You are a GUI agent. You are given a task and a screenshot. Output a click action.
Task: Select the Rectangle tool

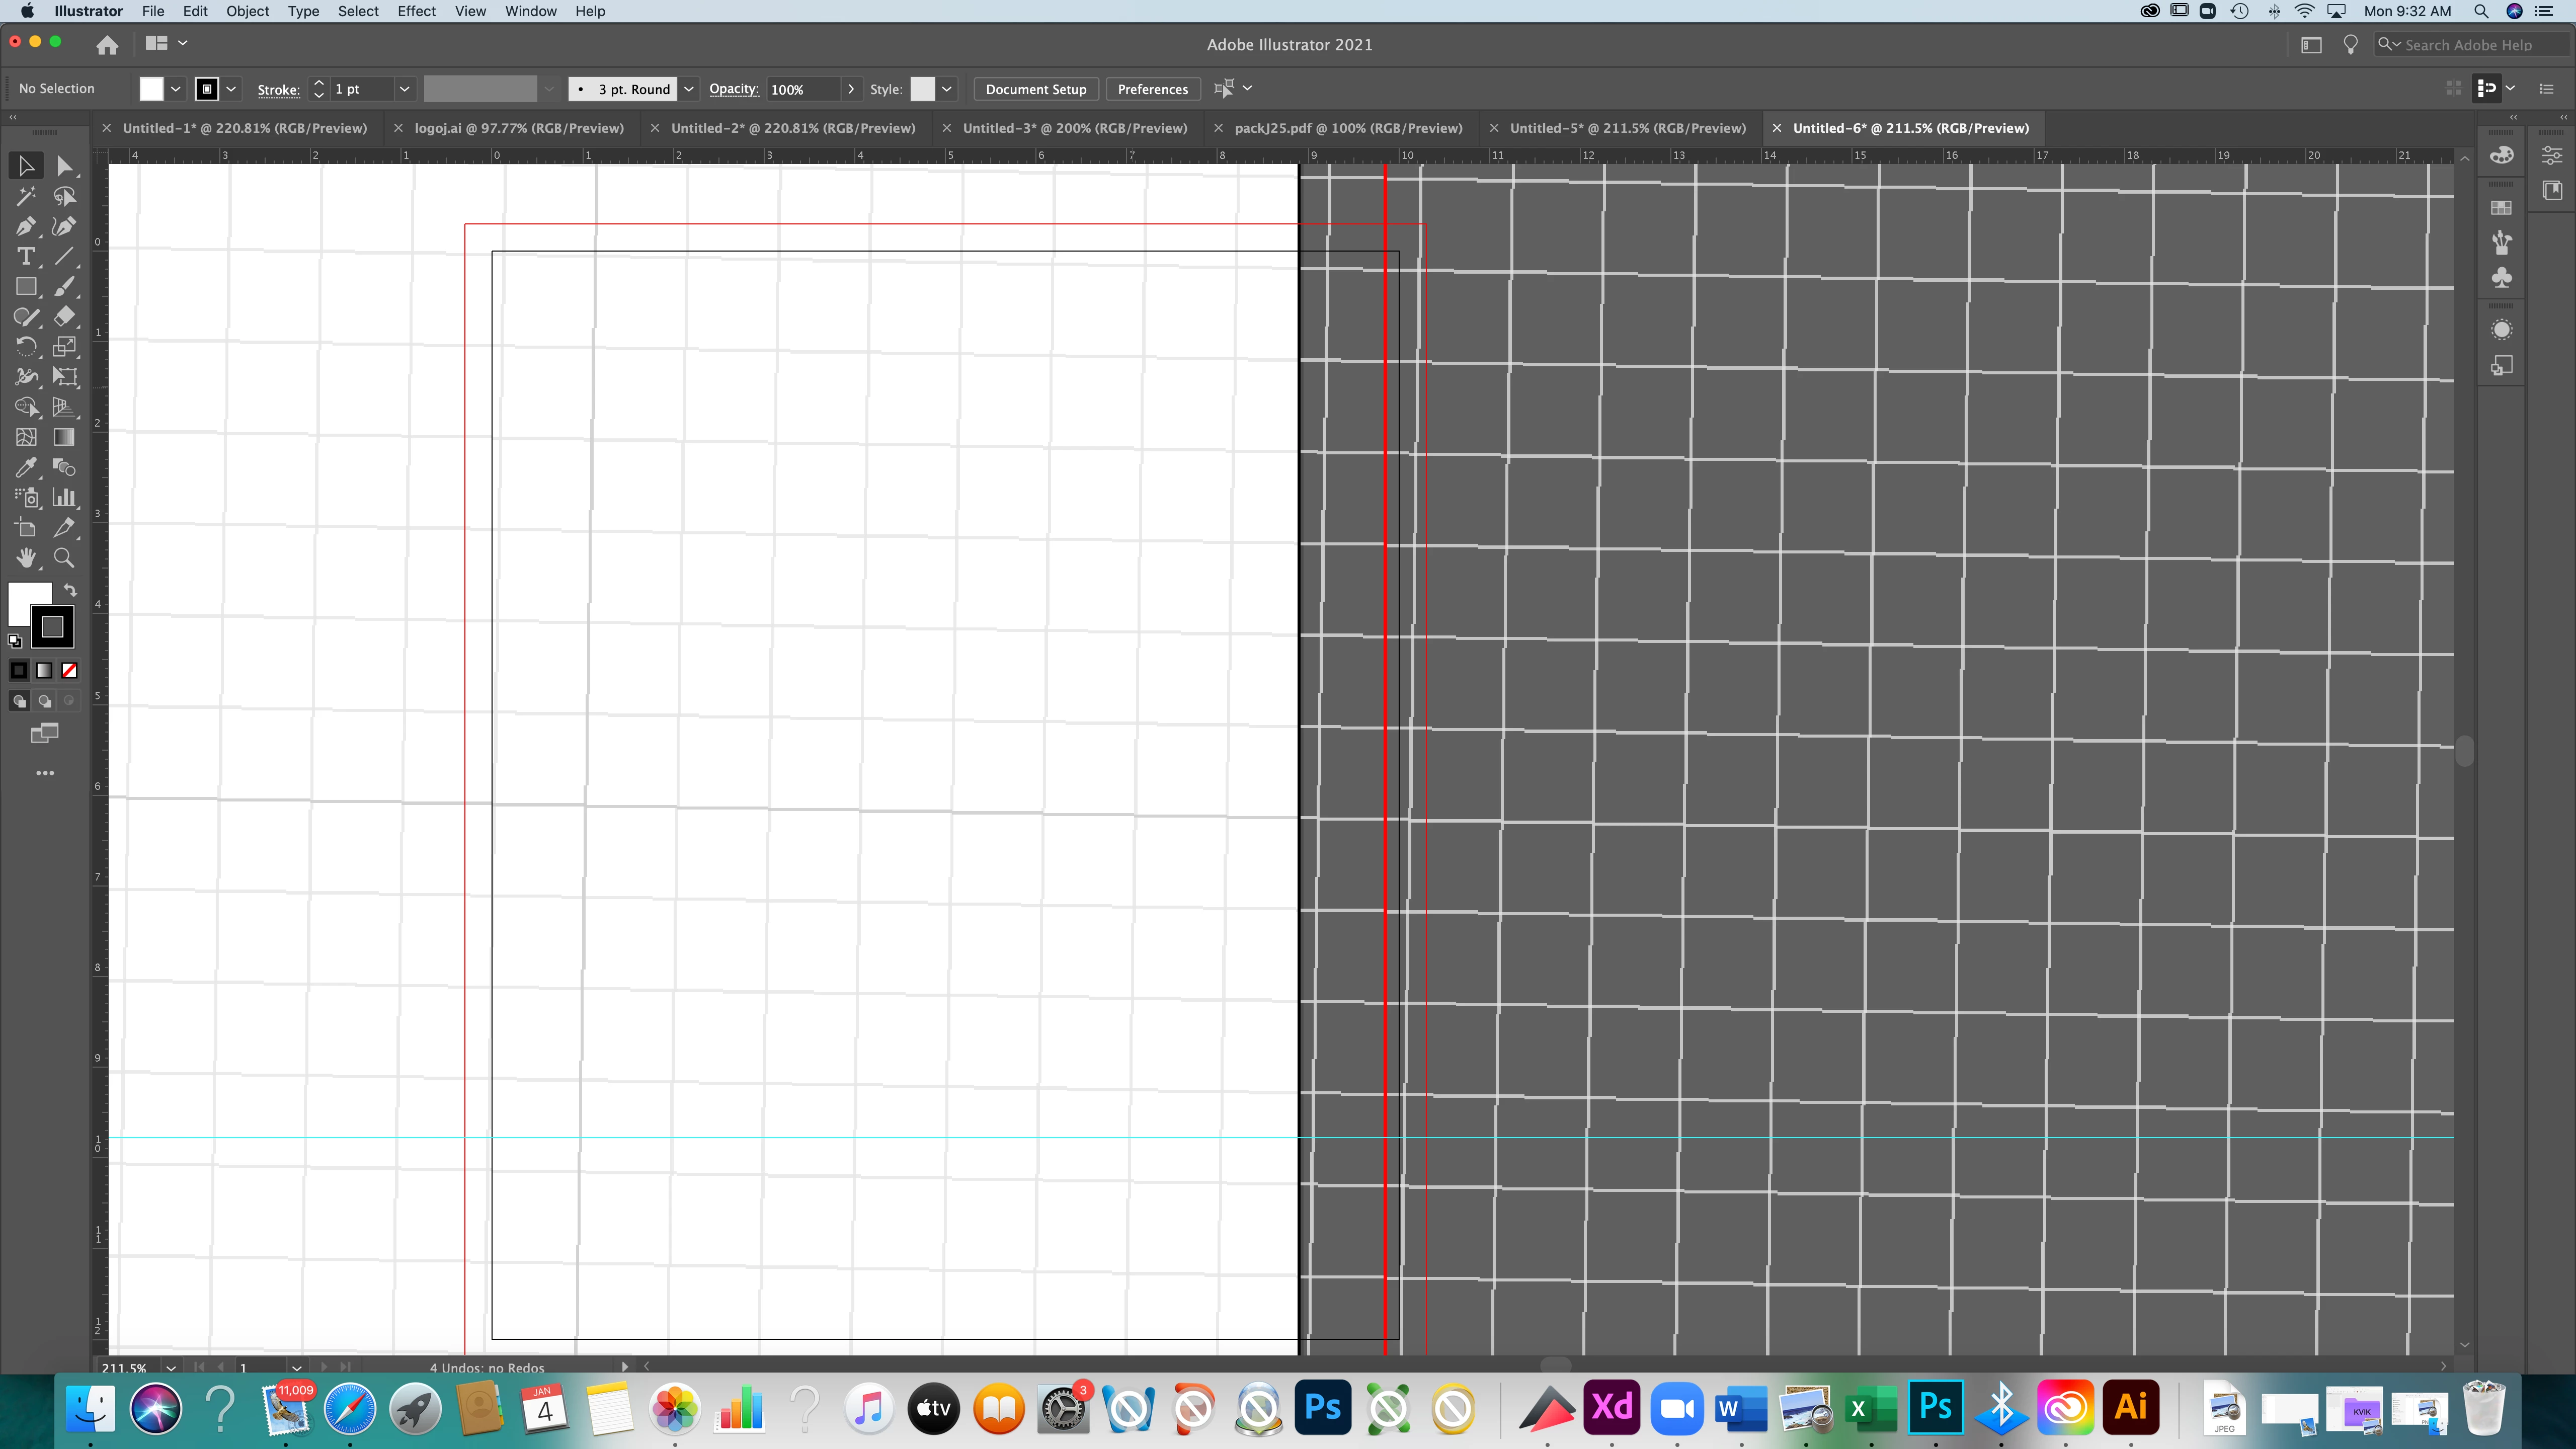pos(26,287)
